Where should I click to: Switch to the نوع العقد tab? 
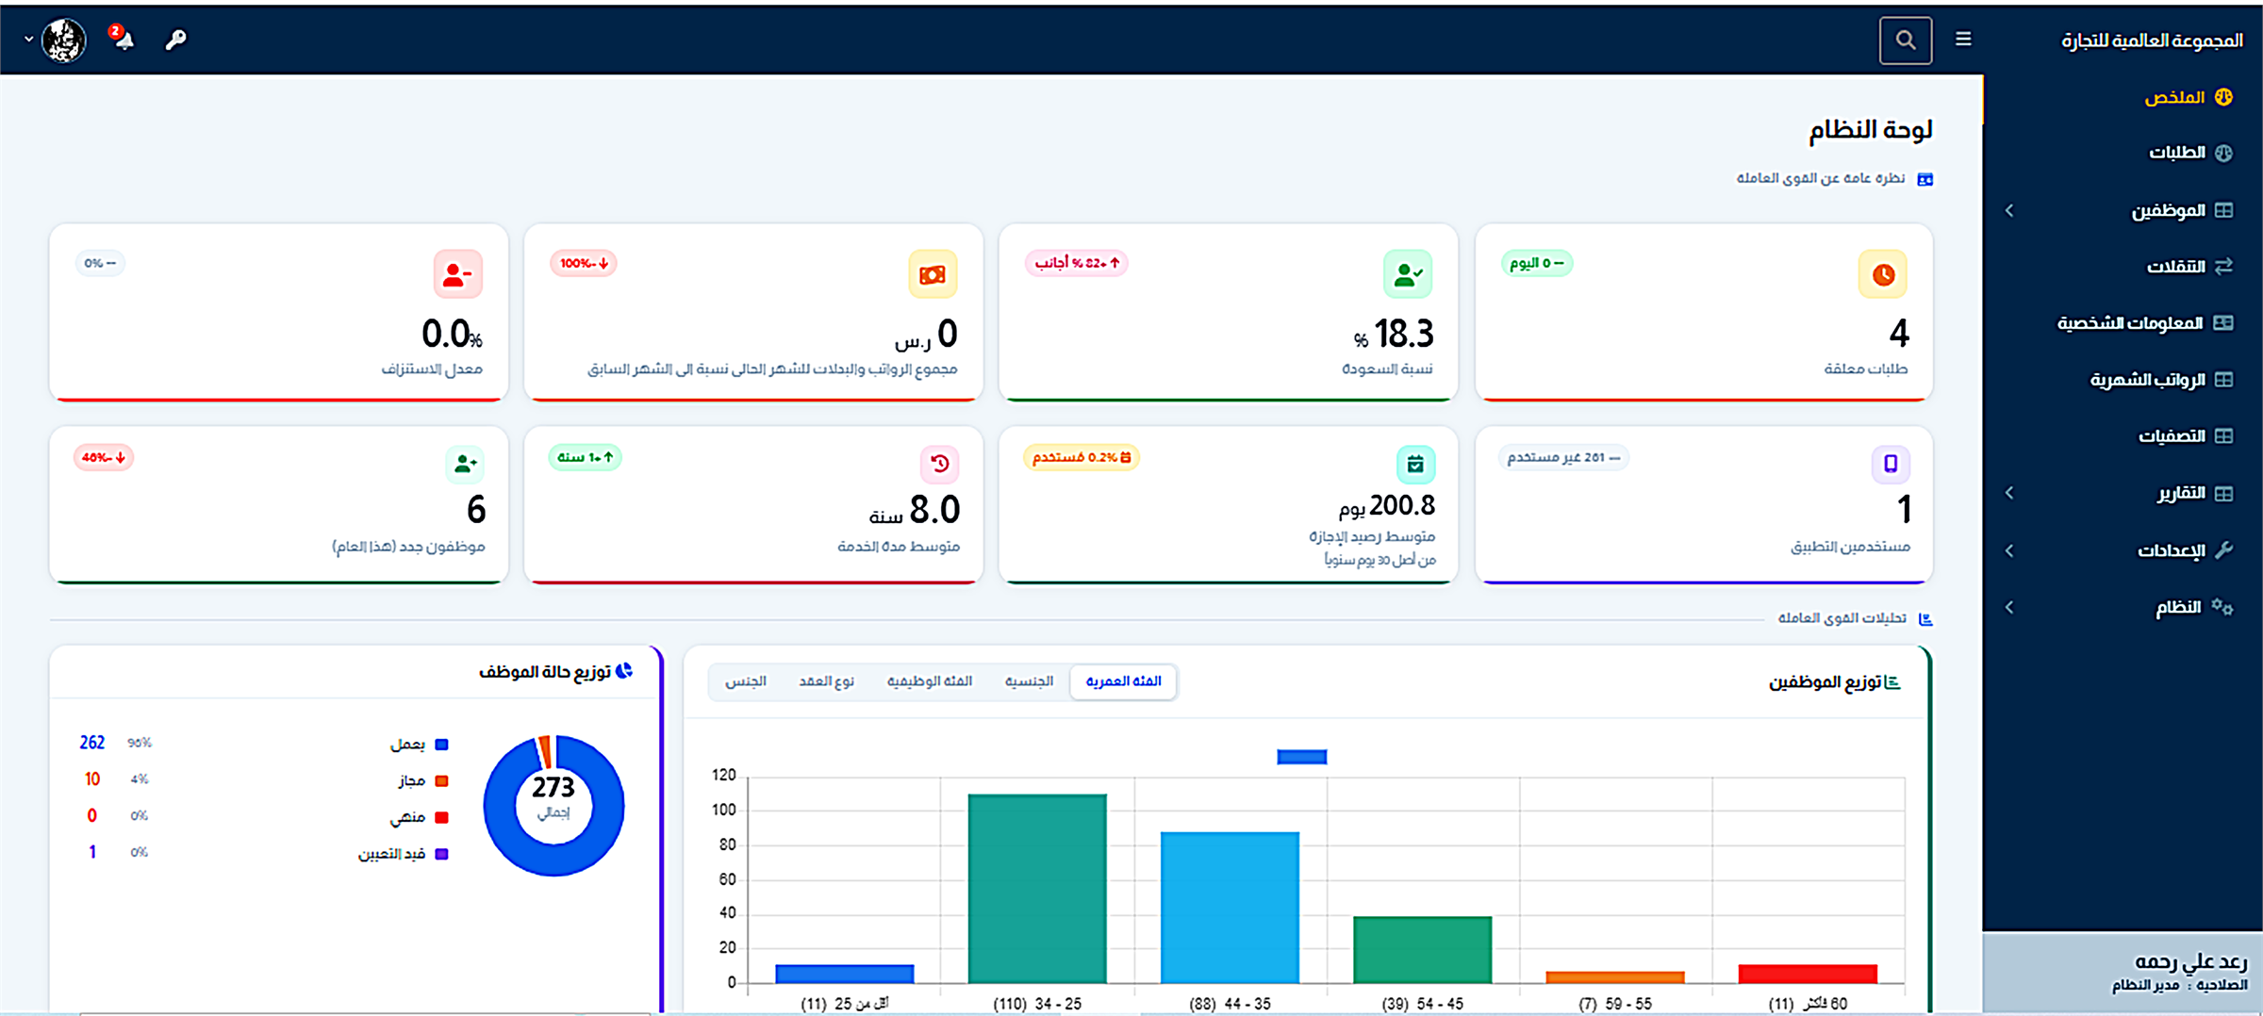point(826,681)
